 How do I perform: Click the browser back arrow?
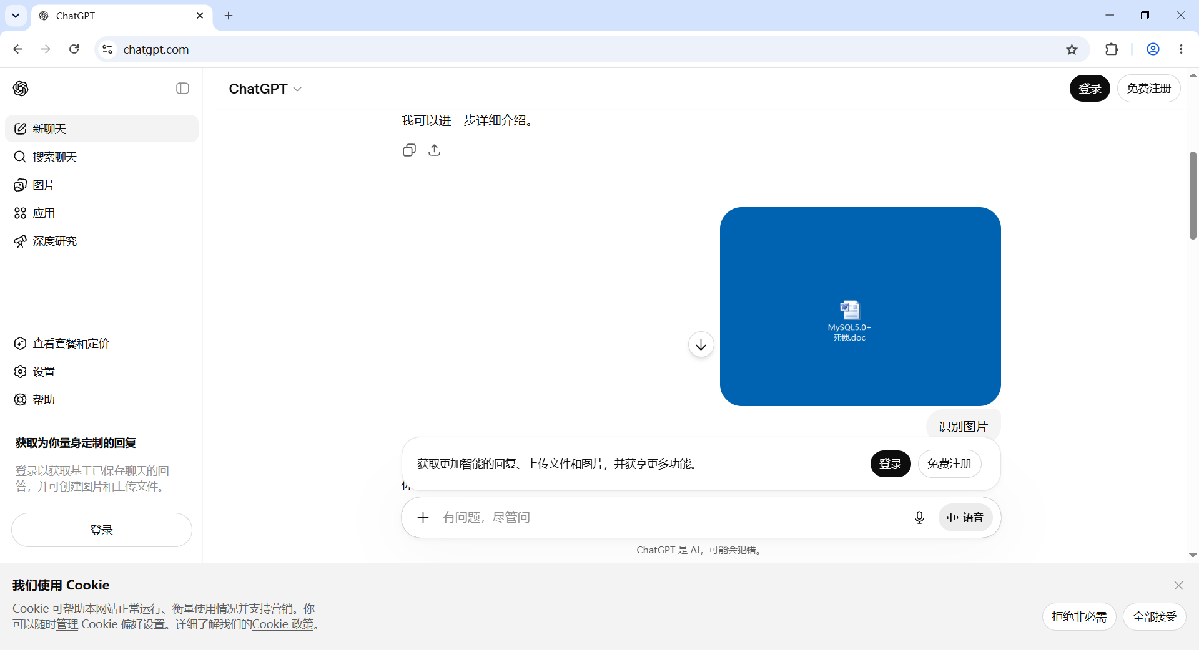pyautogui.click(x=18, y=49)
